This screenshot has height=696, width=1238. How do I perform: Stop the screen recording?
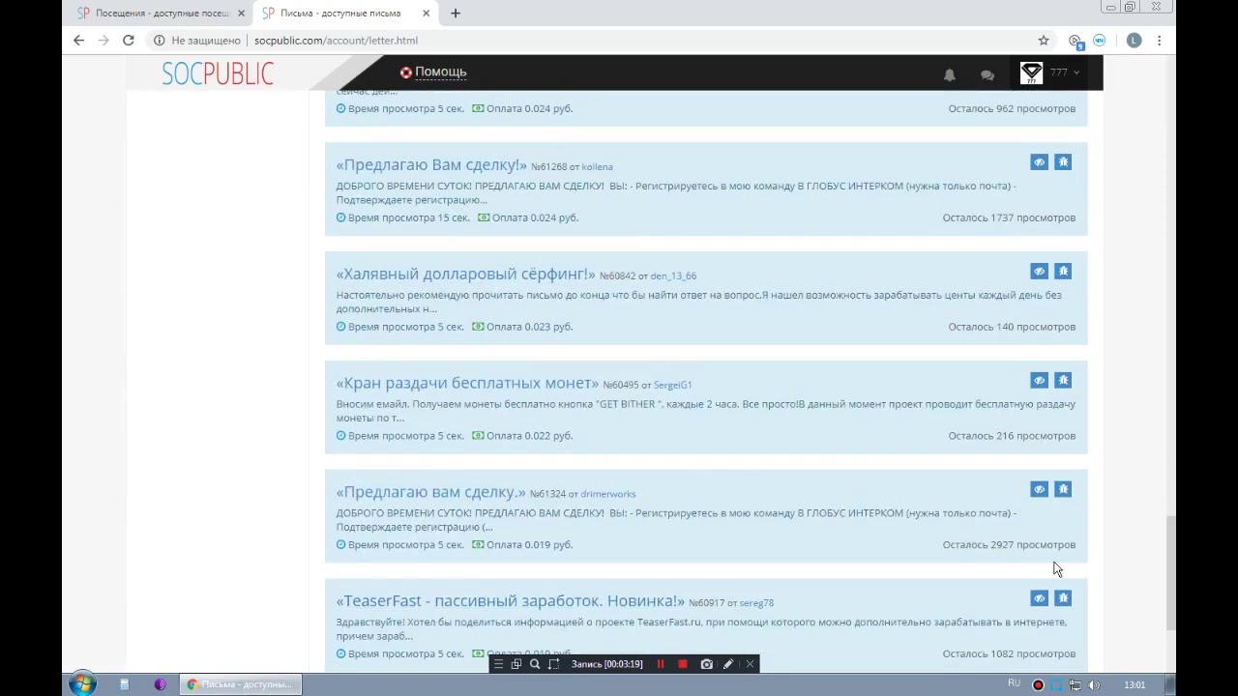(x=683, y=664)
